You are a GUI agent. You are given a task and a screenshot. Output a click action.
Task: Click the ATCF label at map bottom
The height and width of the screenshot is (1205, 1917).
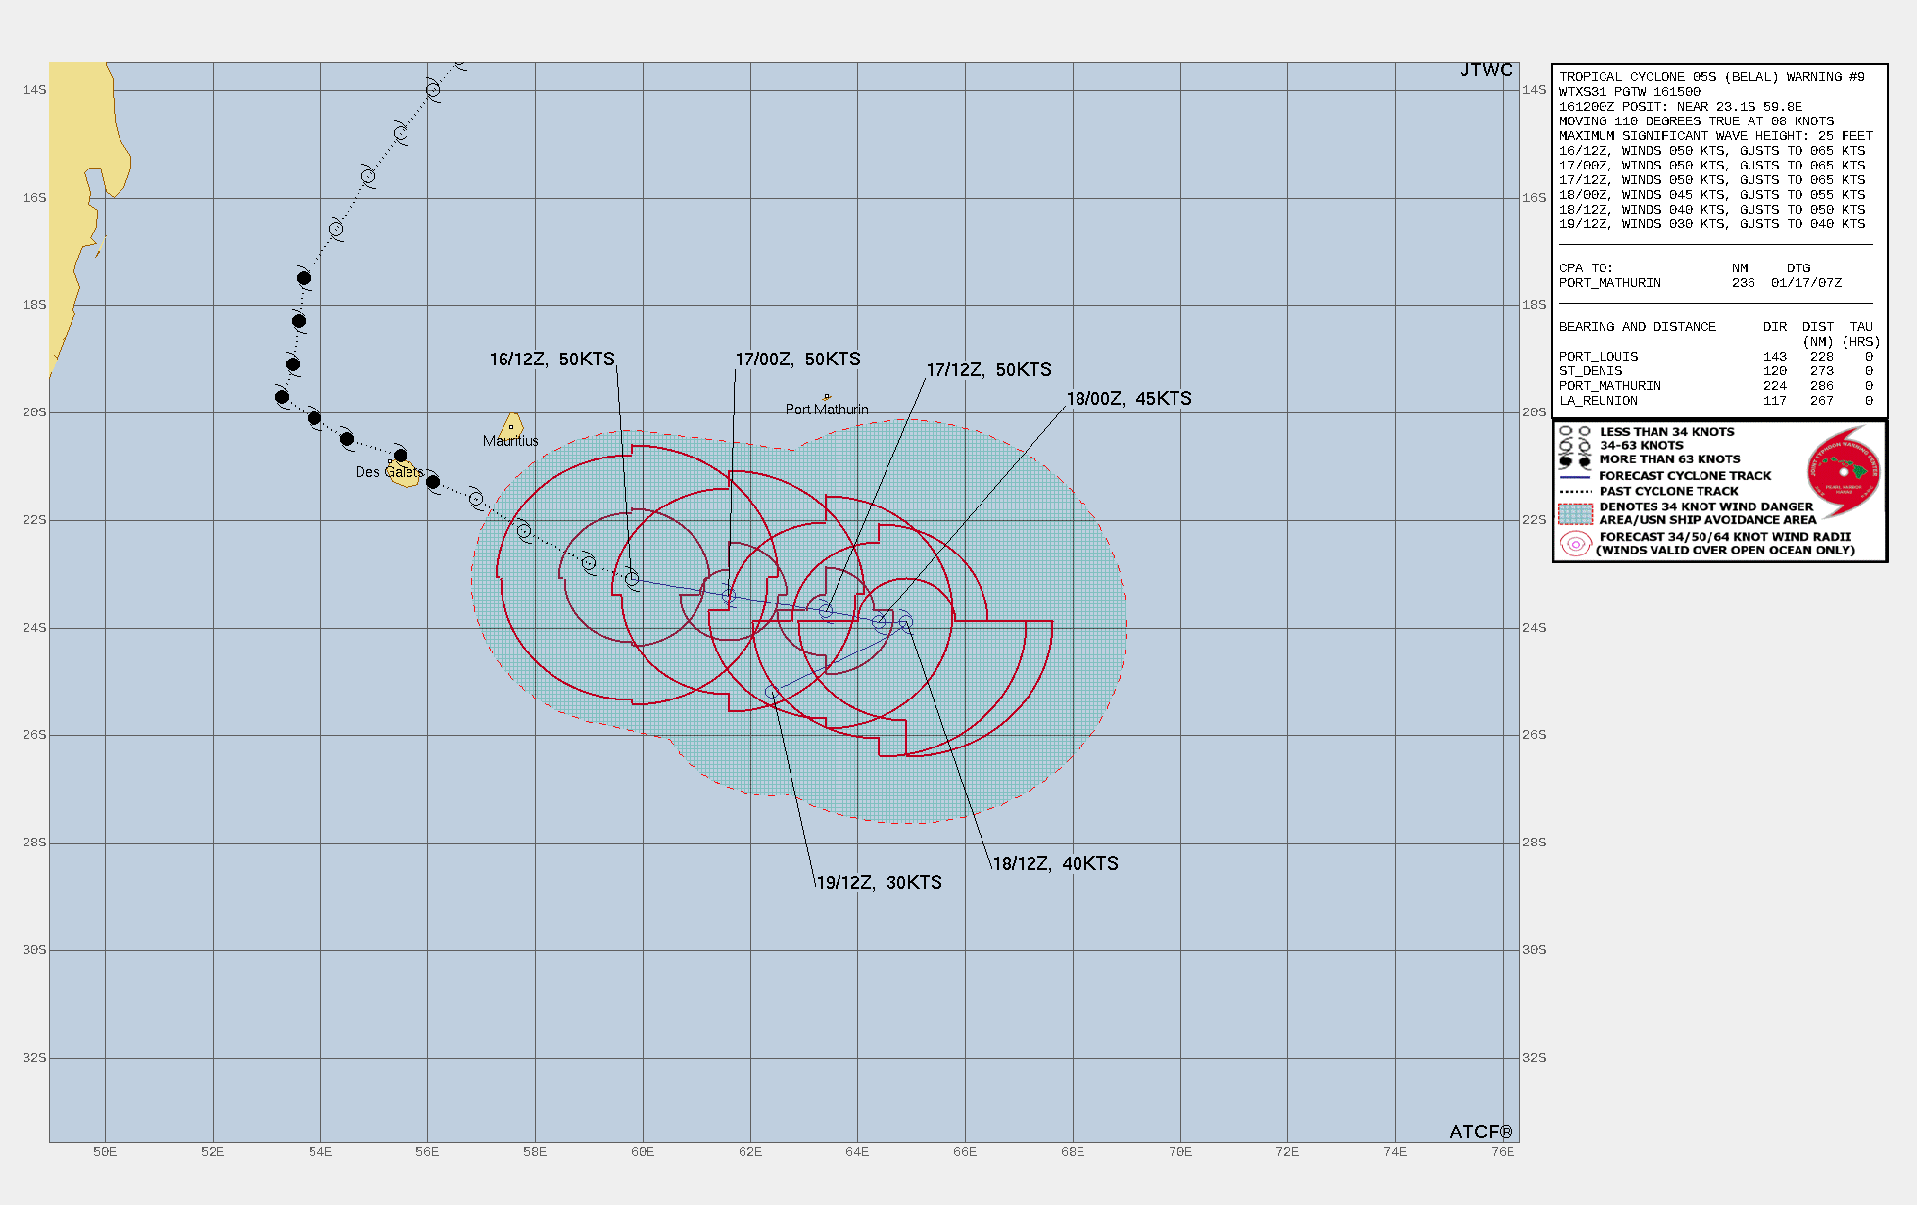1480,1132
